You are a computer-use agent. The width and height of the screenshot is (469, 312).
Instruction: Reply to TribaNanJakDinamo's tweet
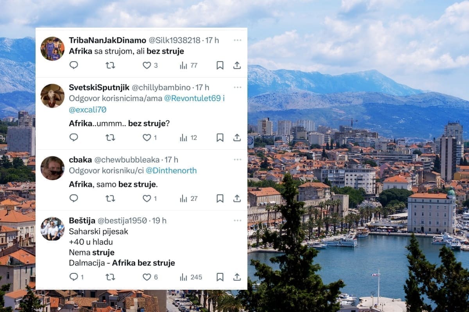click(x=73, y=65)
